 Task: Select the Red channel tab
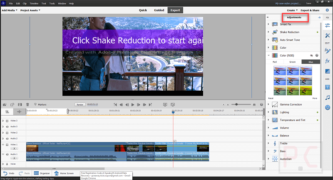click(275, 62)
